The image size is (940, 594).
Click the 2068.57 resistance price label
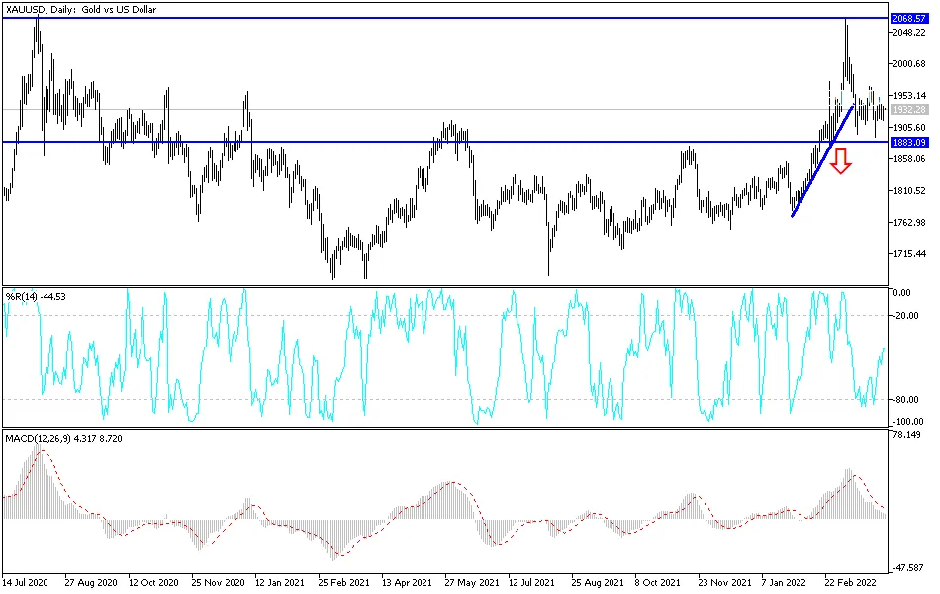click(x=908, y=19)
